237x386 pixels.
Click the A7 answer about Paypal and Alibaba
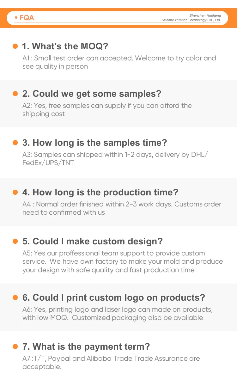tap(111, 363)
